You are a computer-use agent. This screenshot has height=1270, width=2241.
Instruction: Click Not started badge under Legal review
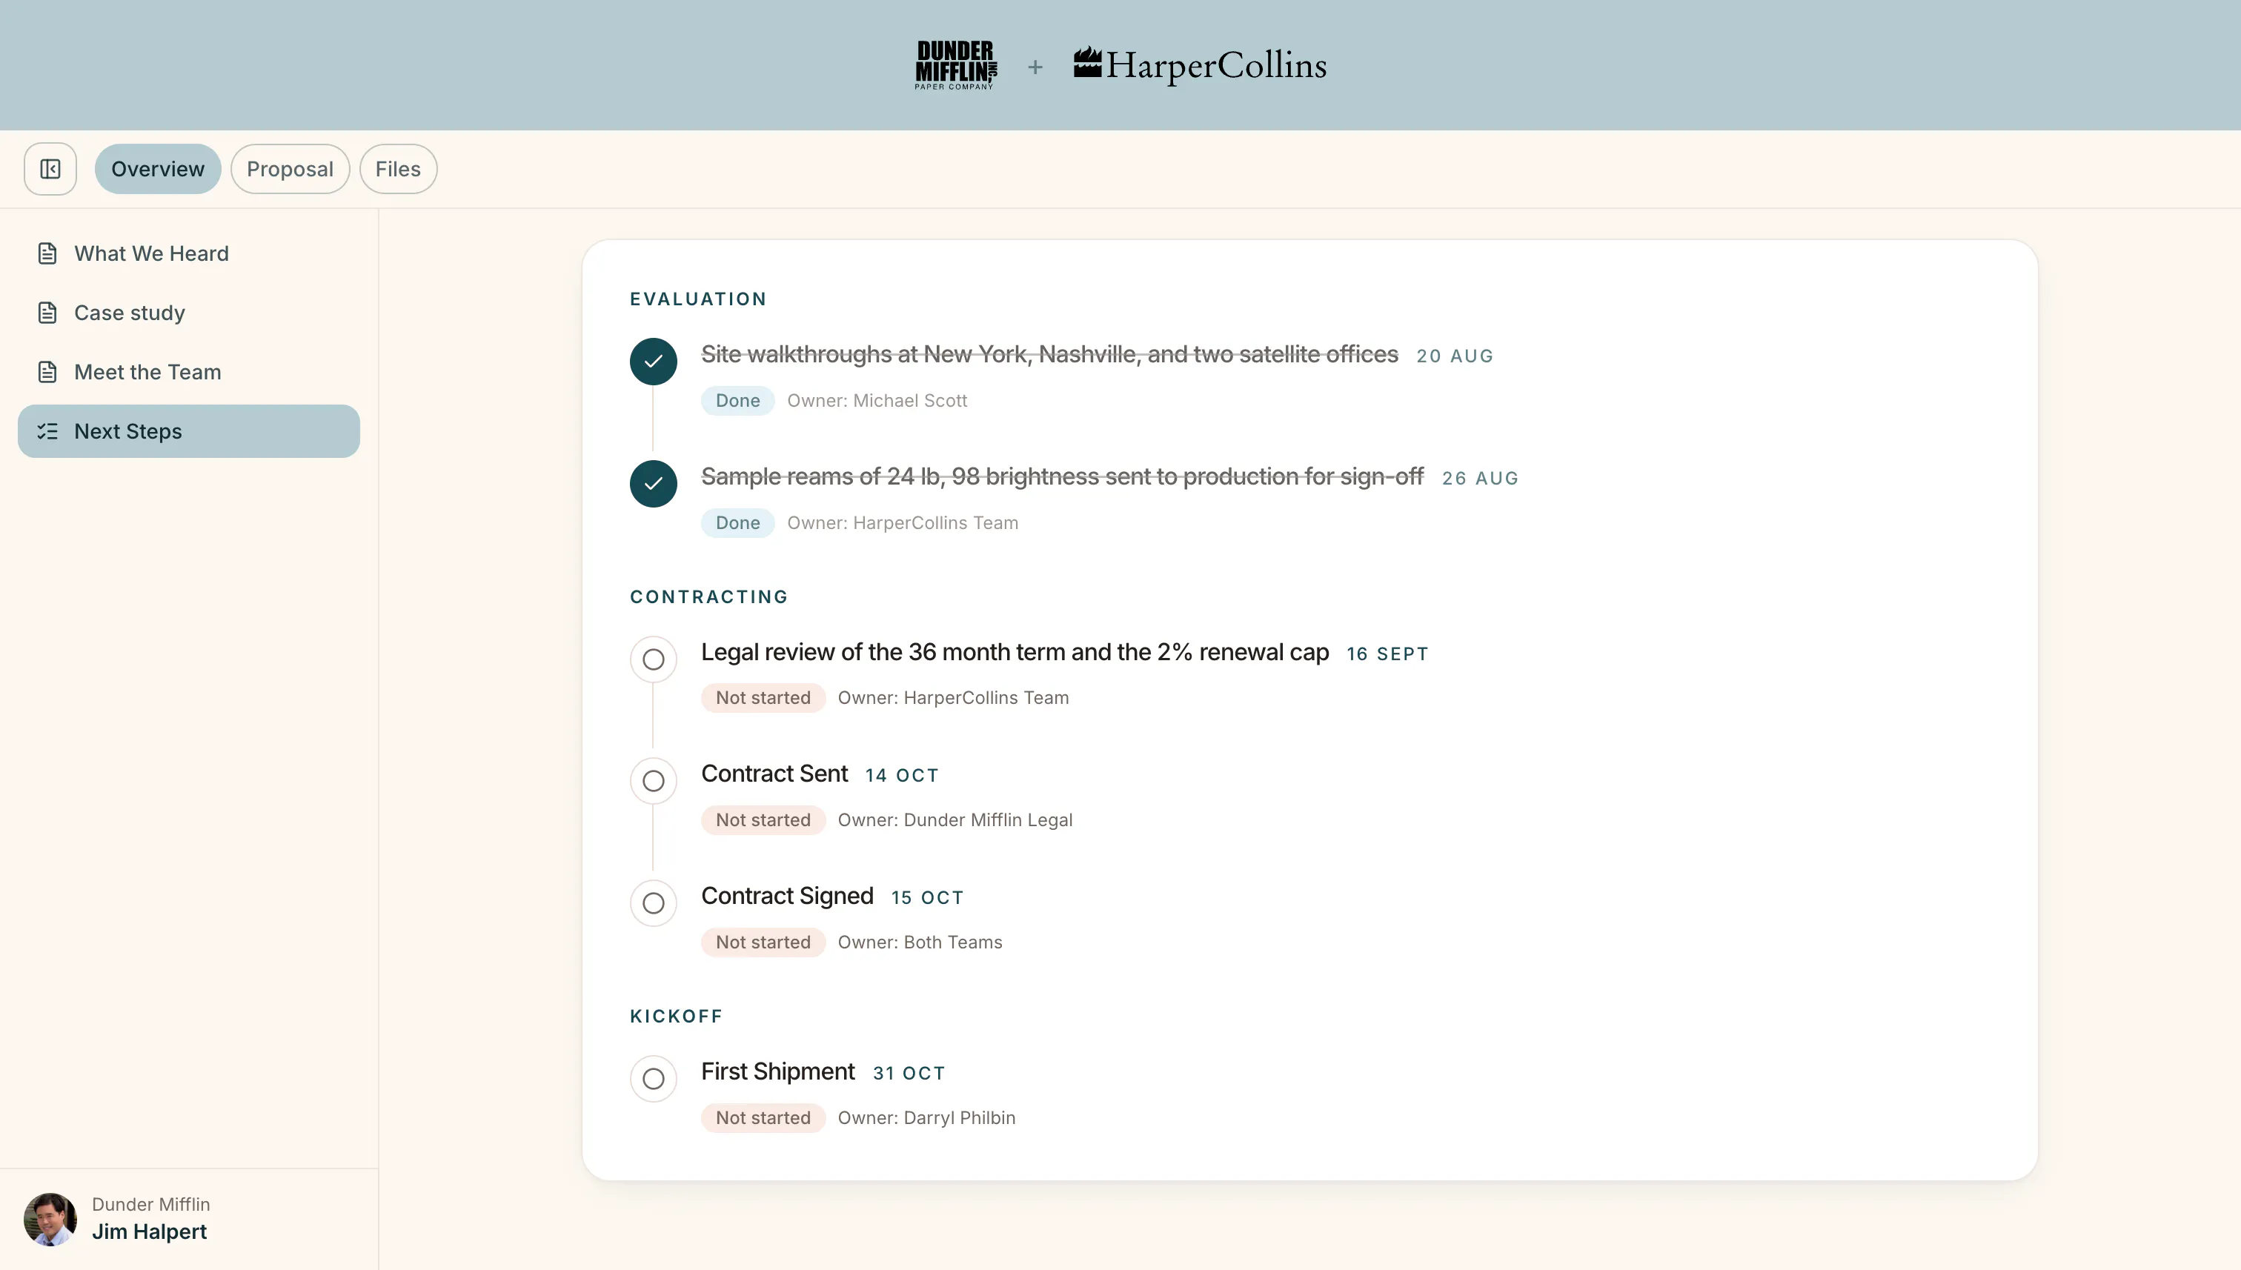coord(763,698)
